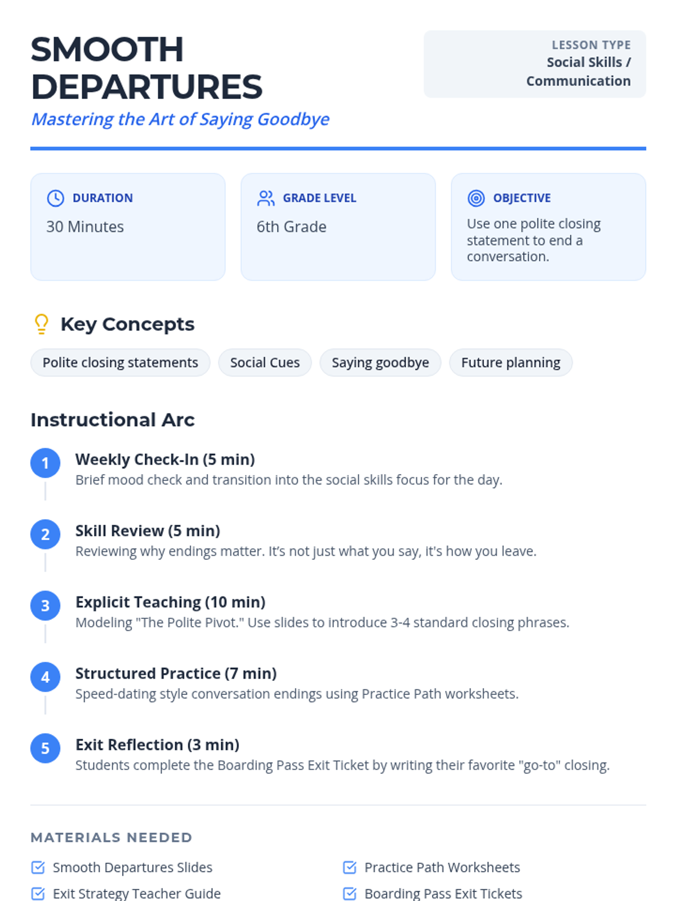Toggle the Smooth Departures Slides checkbox
The width and height of the screenshot is (676, 901).
click(x=38, y=867)
